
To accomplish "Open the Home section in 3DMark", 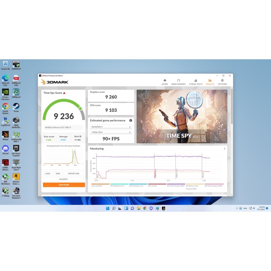I will (x=165, y=82).
